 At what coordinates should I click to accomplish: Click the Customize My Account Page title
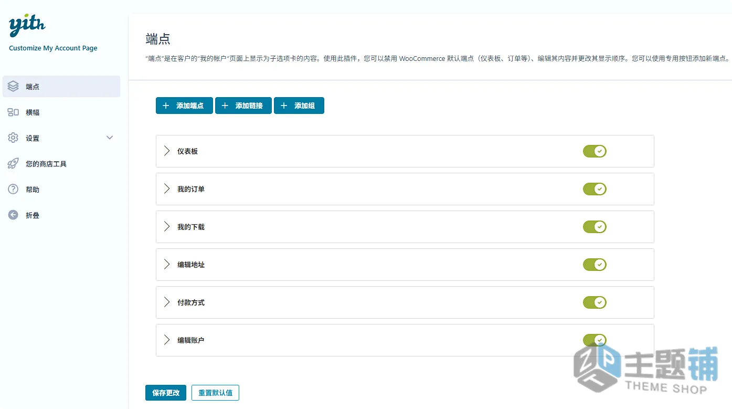53,48
